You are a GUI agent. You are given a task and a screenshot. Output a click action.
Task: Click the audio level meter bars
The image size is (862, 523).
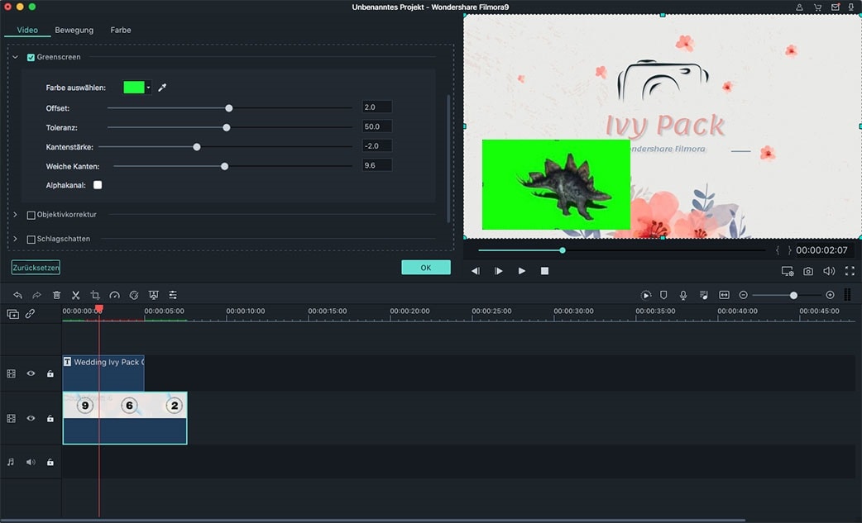[847, 295]
